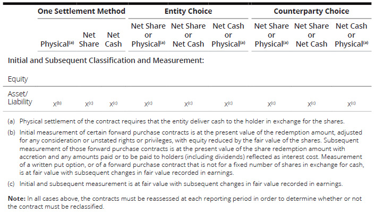Screen dimensions: 375x214
Task: Click footnote (a) about physical settlement
Action: [181, 121]
